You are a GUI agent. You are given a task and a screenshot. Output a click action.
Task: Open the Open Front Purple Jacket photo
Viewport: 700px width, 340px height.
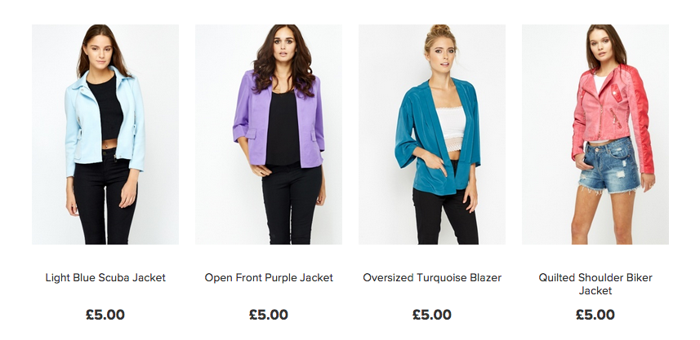(269, 135)
